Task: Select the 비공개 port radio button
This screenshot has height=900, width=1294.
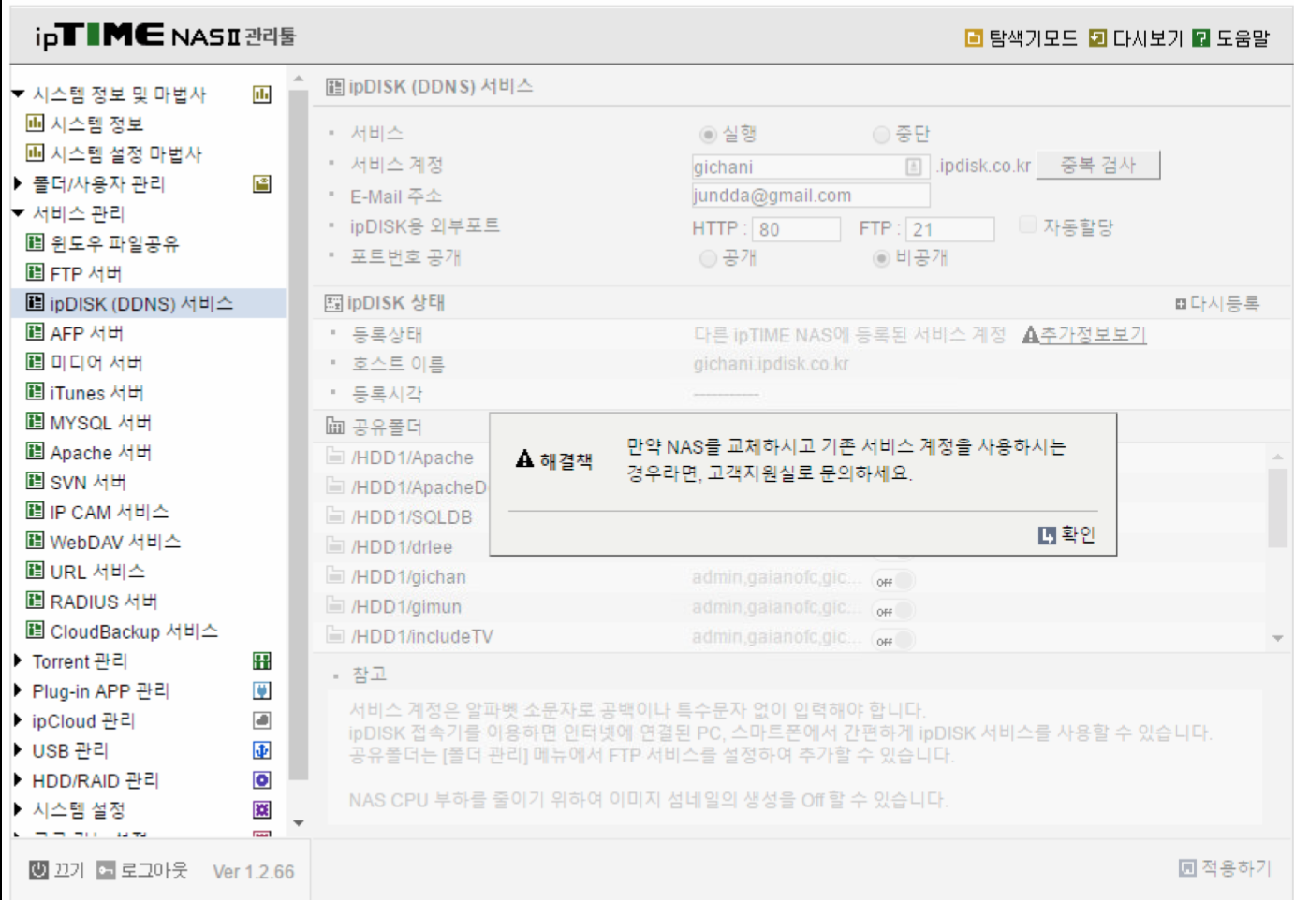Action: (x=881, y=258)
